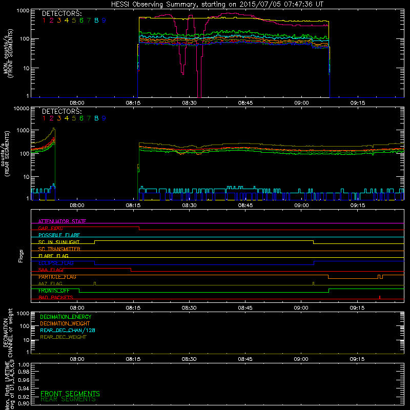Click the GAP_FLAG label

coord(50,228)
